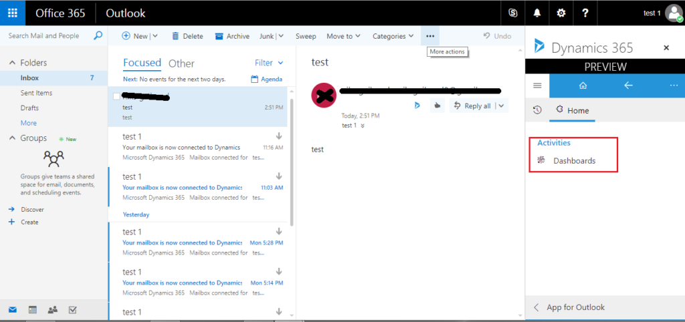The height and width of the screenshot is (322, 685).
Task: Sweep messages from this sender
Action: pos(306,36)
